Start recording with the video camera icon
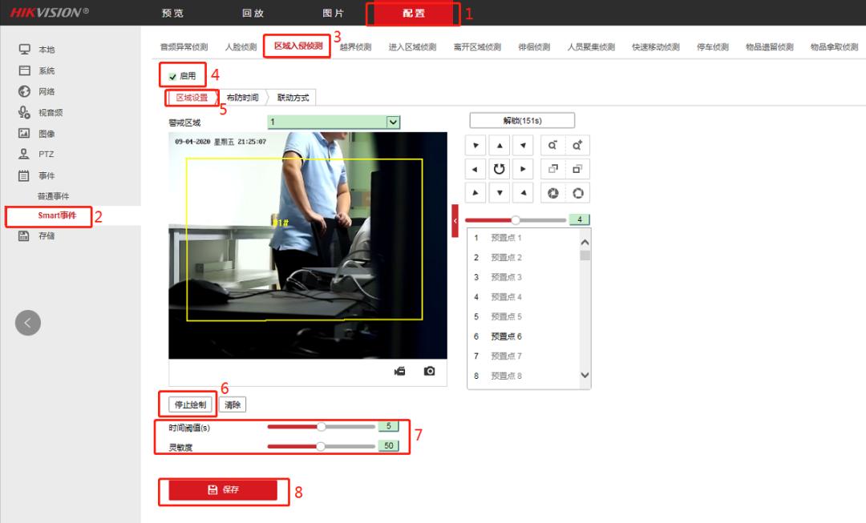866x523 pixels. click(x=399, y=370)
